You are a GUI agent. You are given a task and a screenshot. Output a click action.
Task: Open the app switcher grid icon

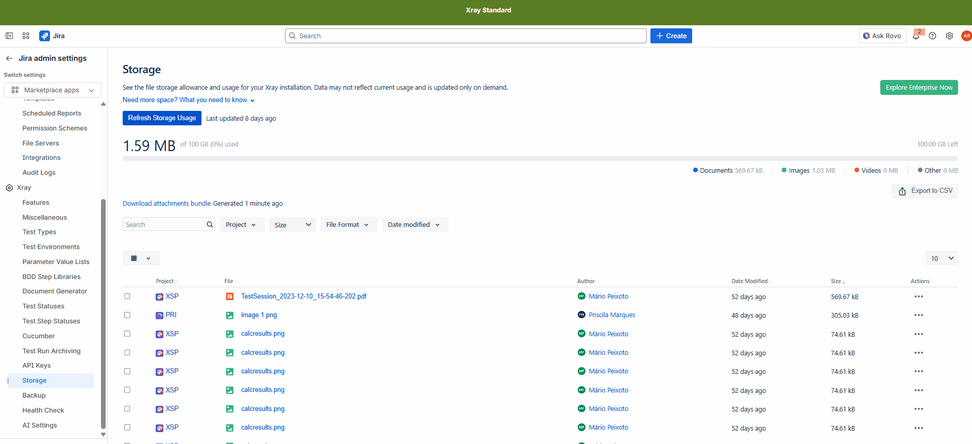(26, 36)
